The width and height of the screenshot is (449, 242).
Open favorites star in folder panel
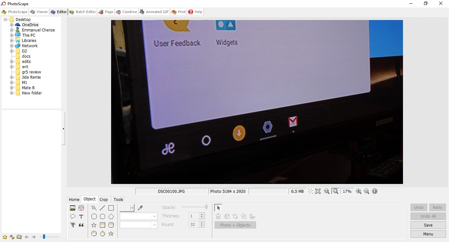pos(5,237)
